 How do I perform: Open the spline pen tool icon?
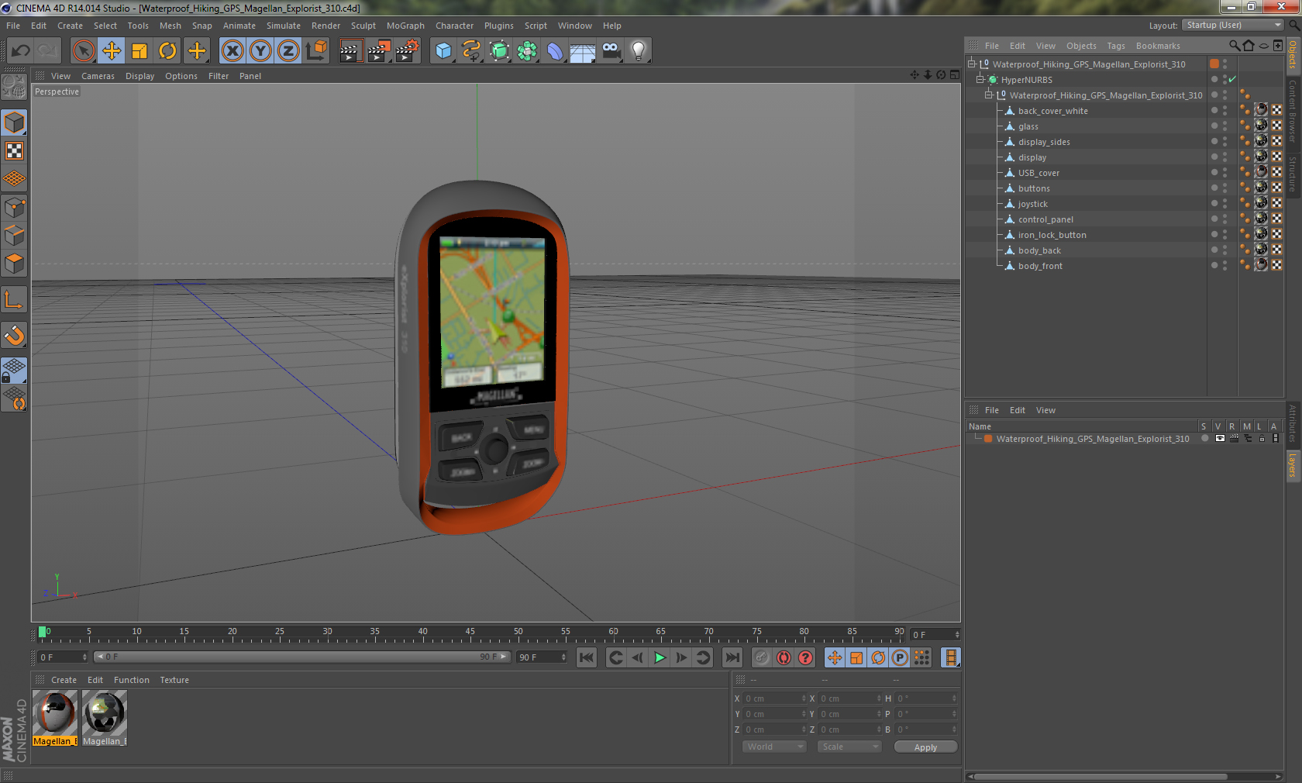pyautogui.click(x=471, y=51)
